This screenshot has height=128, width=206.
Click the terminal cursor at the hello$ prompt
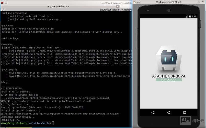(53, 123)
